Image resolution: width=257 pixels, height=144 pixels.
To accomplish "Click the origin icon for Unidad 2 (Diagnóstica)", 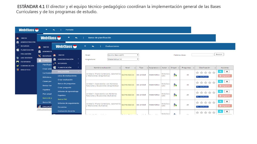I will pos(175,75).
